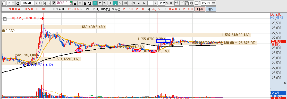Select the 60-minute interval tab

[x=145, y=3]
